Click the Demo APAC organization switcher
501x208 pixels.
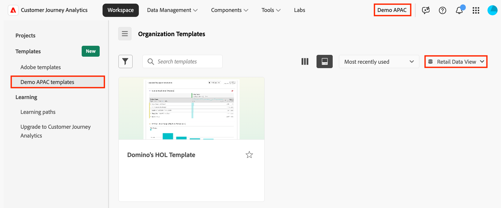tap(392, 10)
